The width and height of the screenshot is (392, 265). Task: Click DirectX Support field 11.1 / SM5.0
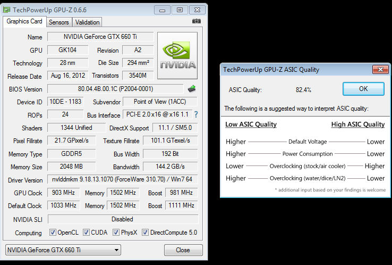(175, 128)
